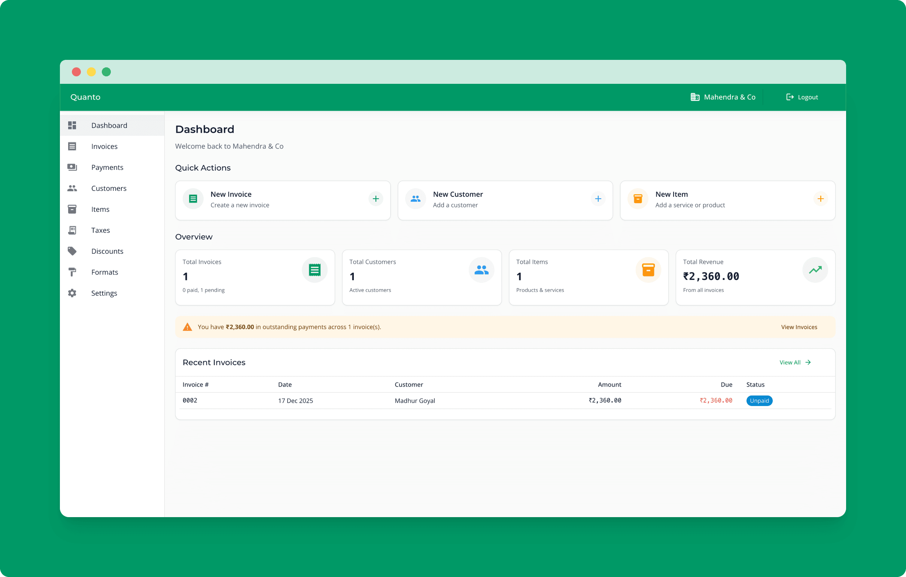Click the Taxes receipt icon in sidebar
906x577 pixels.
coord(72,230)
